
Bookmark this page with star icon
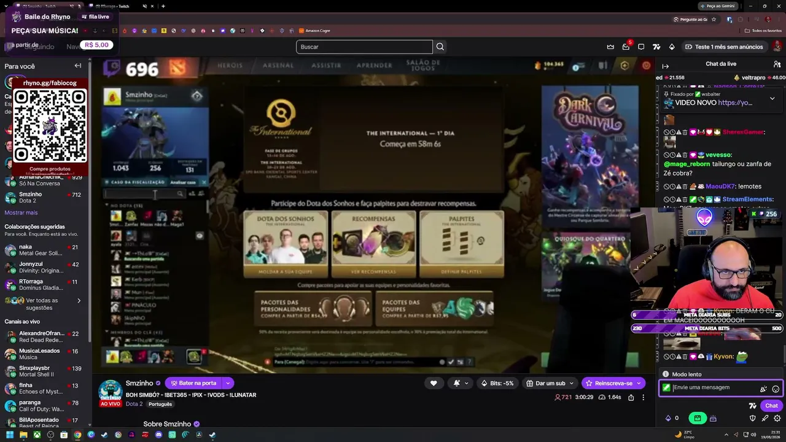coord(714,19)
